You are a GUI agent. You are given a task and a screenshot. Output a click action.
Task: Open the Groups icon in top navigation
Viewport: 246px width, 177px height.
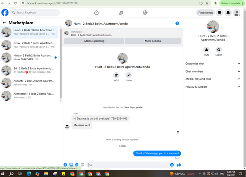click(x=145, y=13)
